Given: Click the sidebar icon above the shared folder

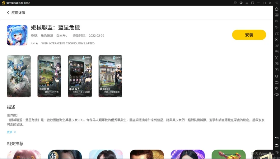Looking at the screenshot, I should (277, 76).
